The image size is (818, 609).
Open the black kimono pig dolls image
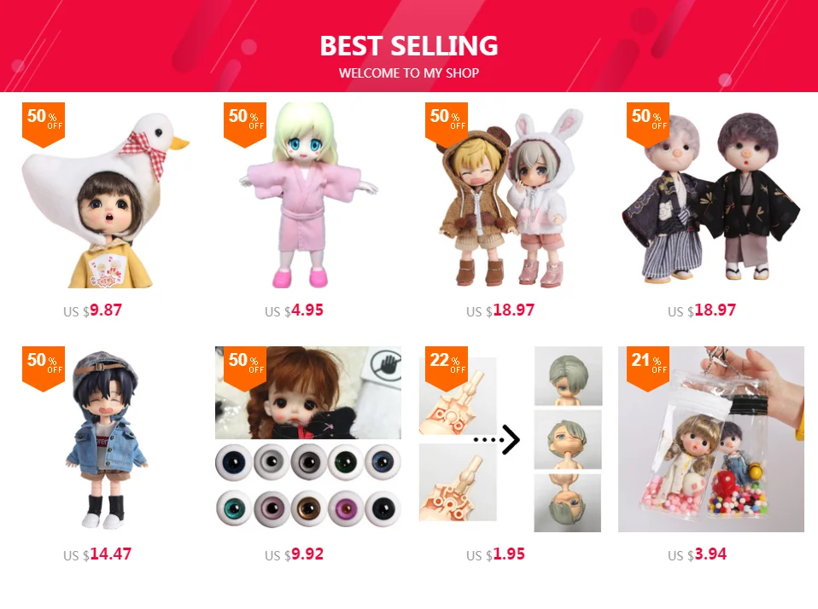[x=711, y=194]
